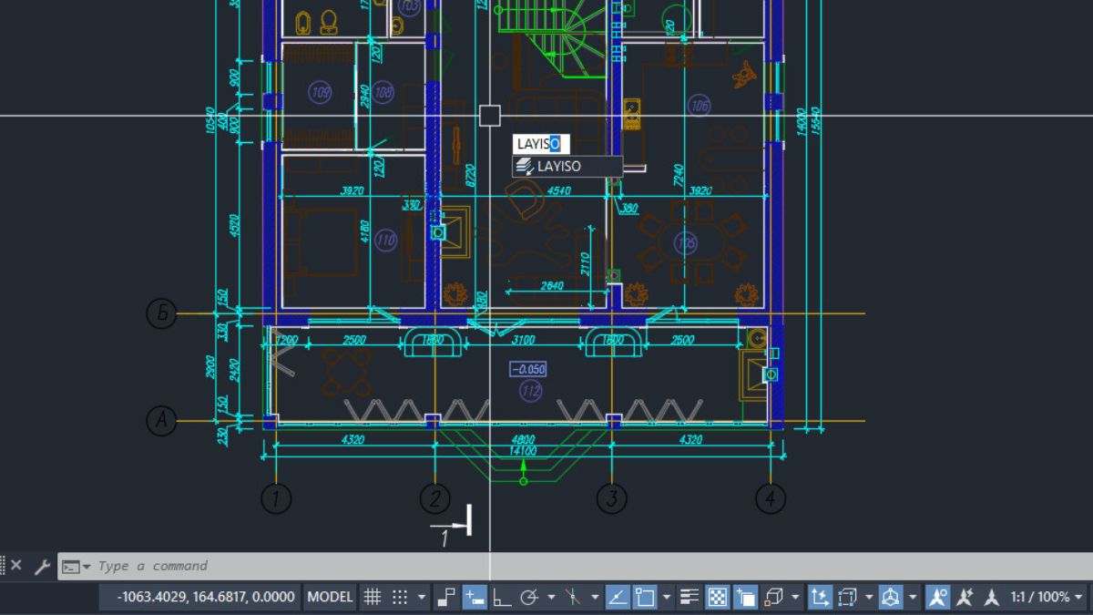
Task: Toggle dynamic input
Action: coord(474,597)
